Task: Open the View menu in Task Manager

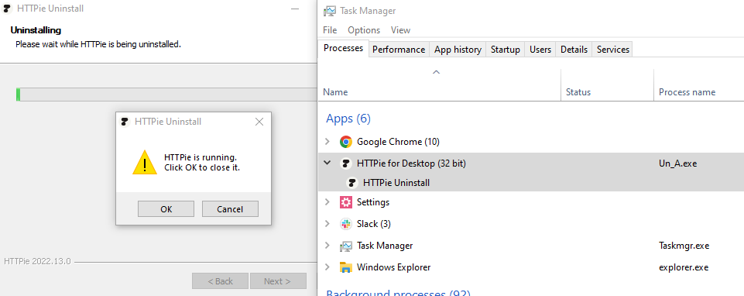Action: click(x=400, y=30)
